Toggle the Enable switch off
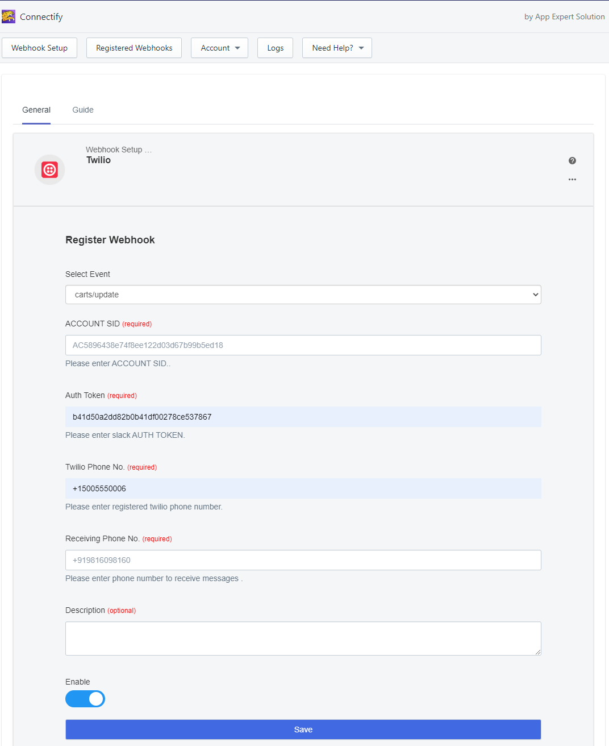The image size is (609, 746). (85, 699)
